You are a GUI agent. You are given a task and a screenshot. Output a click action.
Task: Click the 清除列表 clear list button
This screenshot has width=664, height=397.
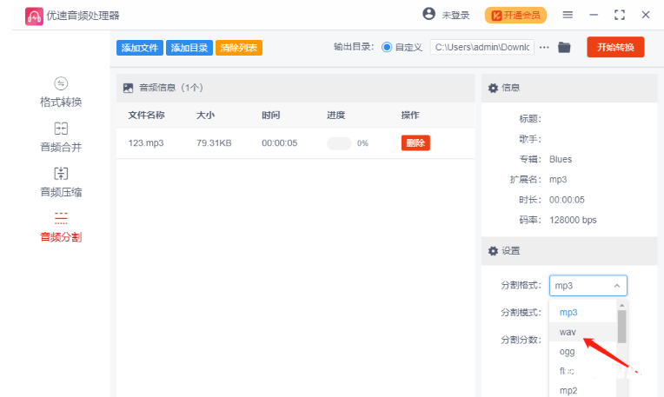[x=239, y=48]
